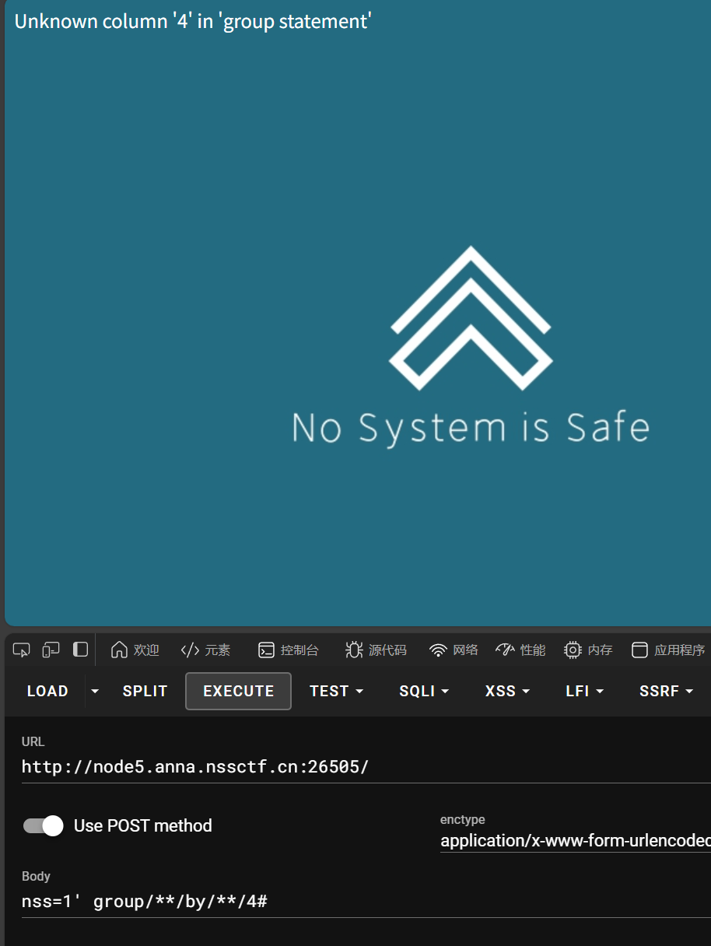The image size is (711, 946).
Task: Expand the LOAD dropdown arrow
Action: pos(95,691)
